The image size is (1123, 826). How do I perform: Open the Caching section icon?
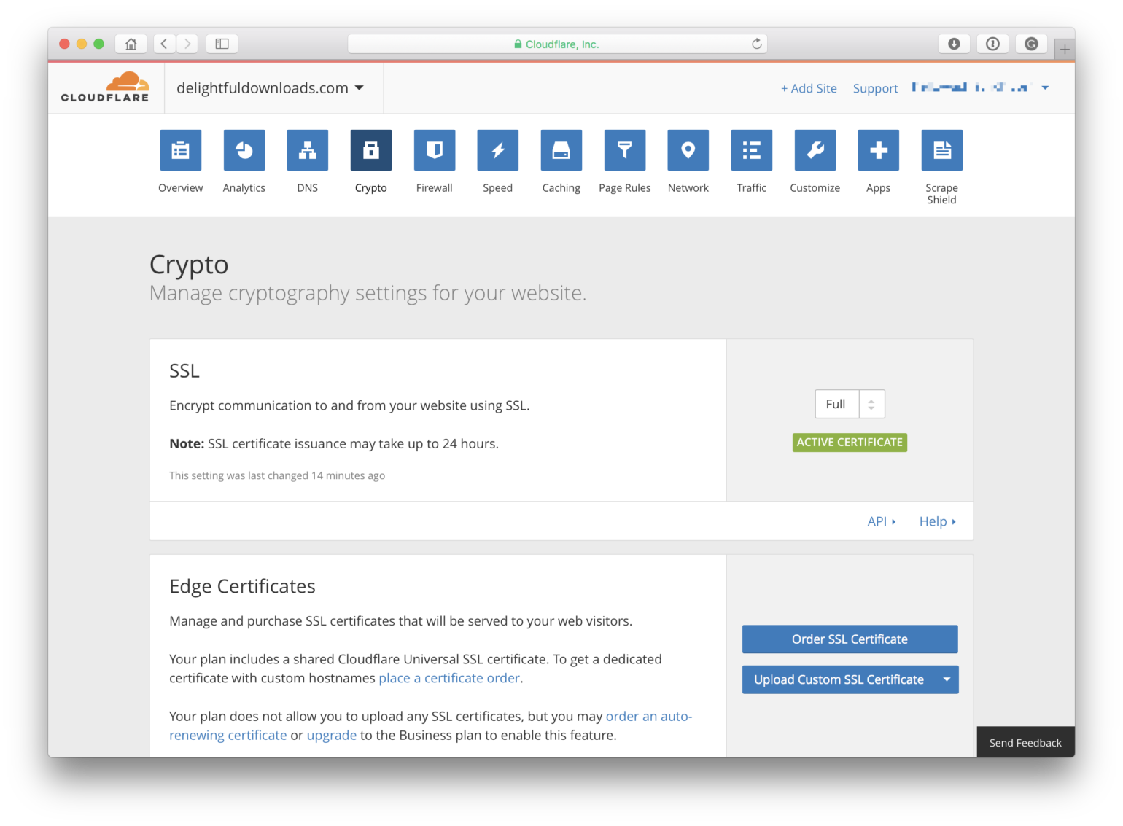tap(561, 150)
